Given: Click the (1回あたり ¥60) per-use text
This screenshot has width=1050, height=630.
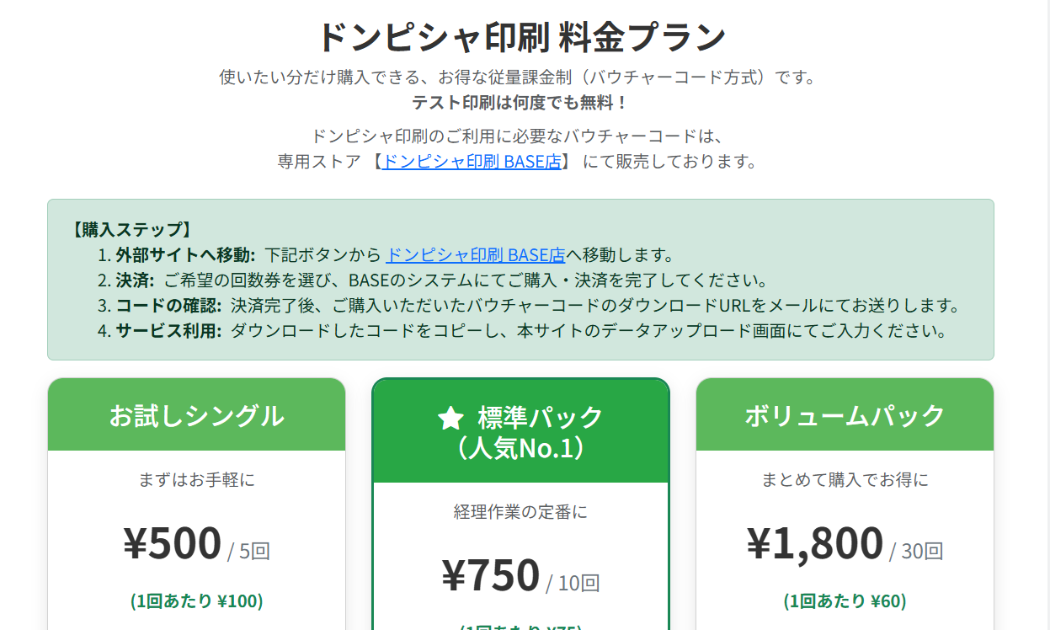Looking at the screenshot, I should pos(845,601).
